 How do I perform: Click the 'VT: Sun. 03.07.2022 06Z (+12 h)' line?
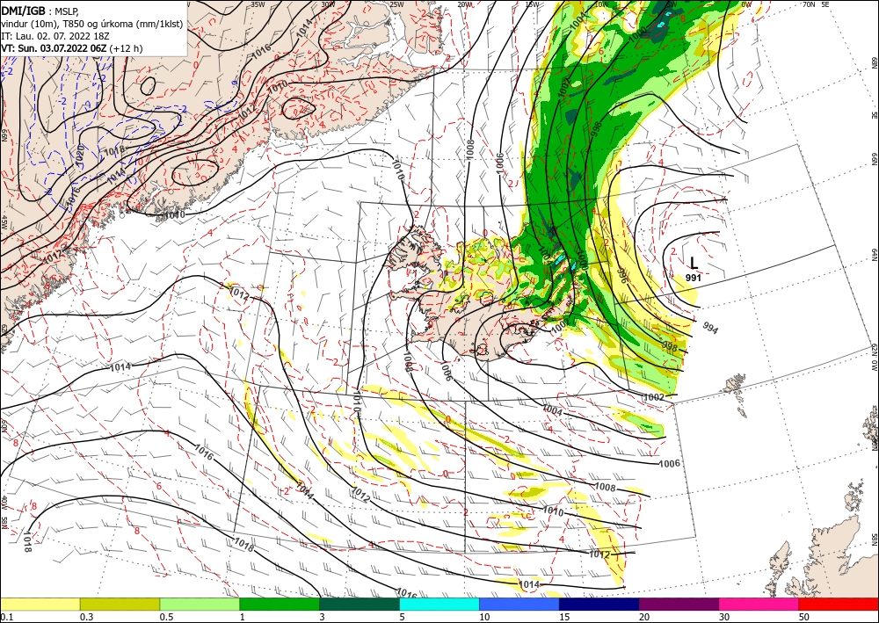click(x=72, y=48)
